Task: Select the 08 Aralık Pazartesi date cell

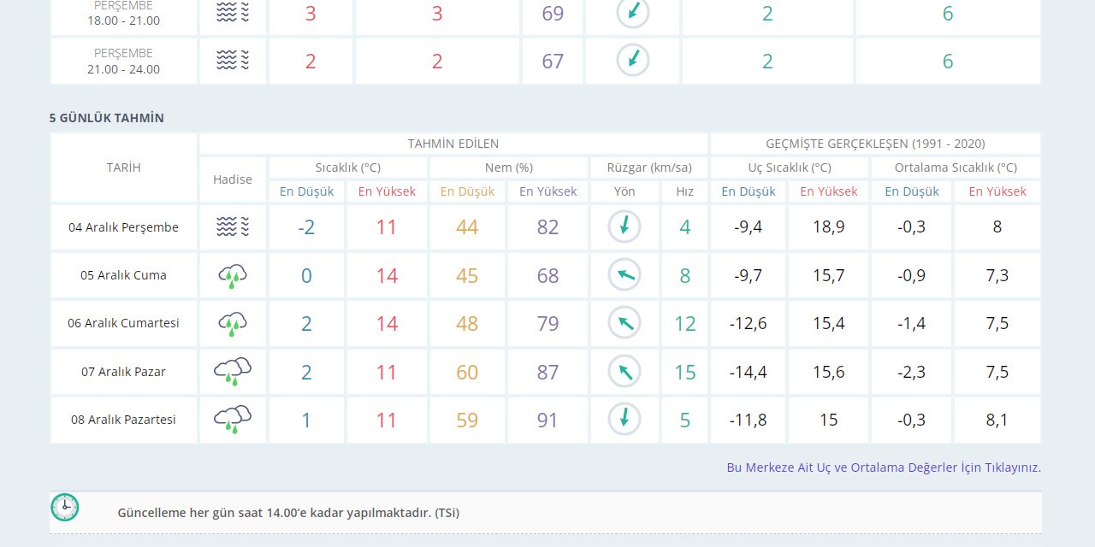Action: coord(123,420)
